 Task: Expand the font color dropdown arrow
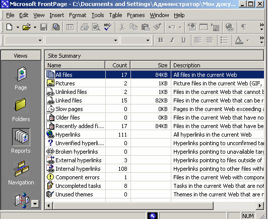[247, 40]
